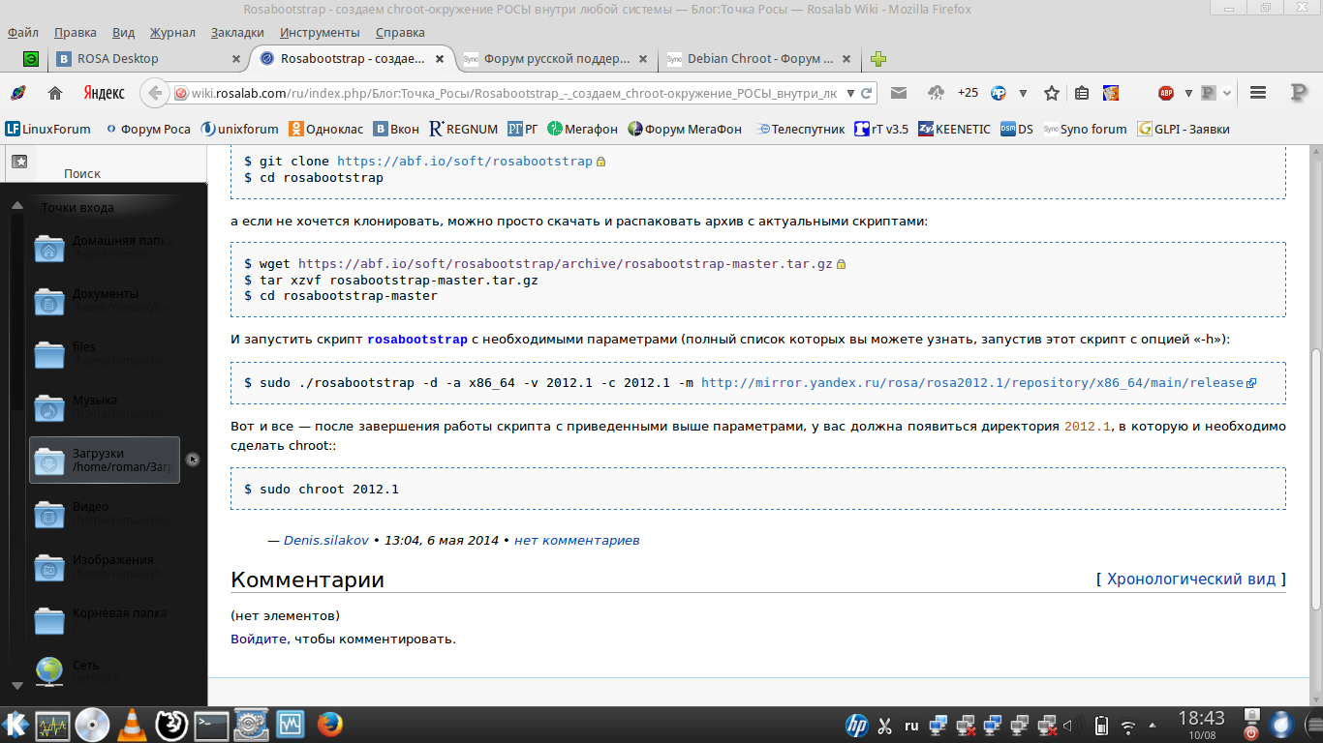Launch the system monitor from taskbar

[52, 724]
